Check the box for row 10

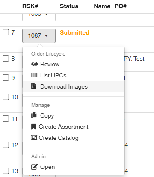coord(6,97)
